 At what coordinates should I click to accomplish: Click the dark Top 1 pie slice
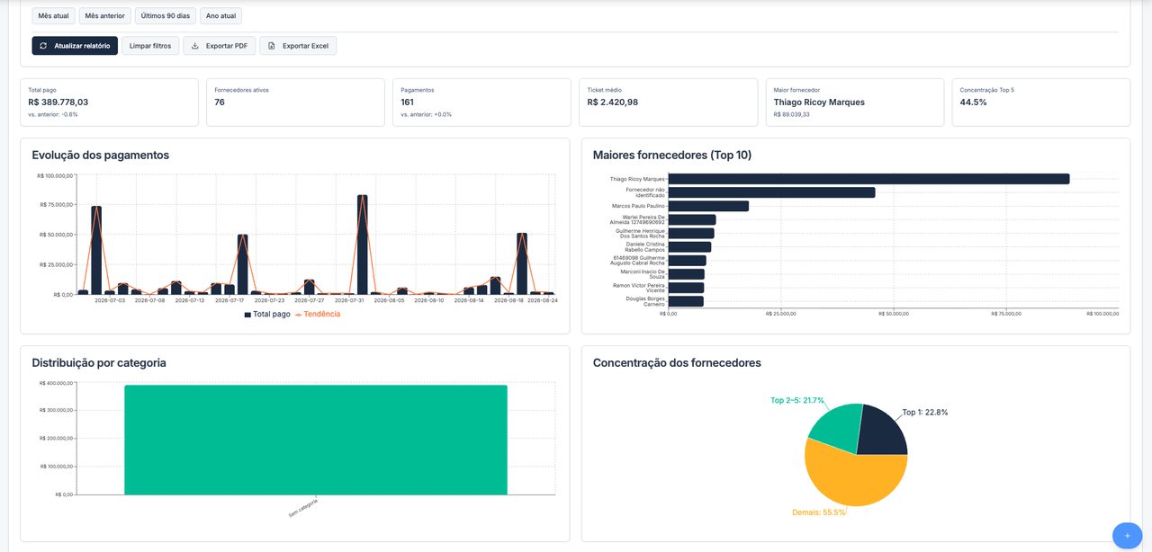[x=881, y=432]
